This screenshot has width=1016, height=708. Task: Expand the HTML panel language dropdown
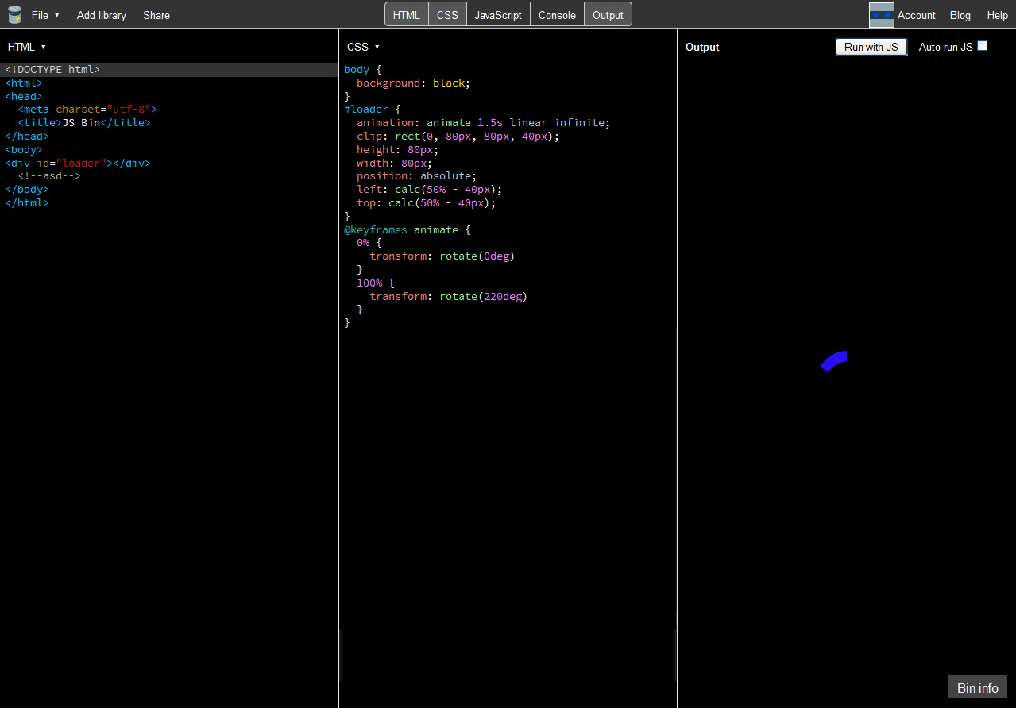(x=27, y=47)
